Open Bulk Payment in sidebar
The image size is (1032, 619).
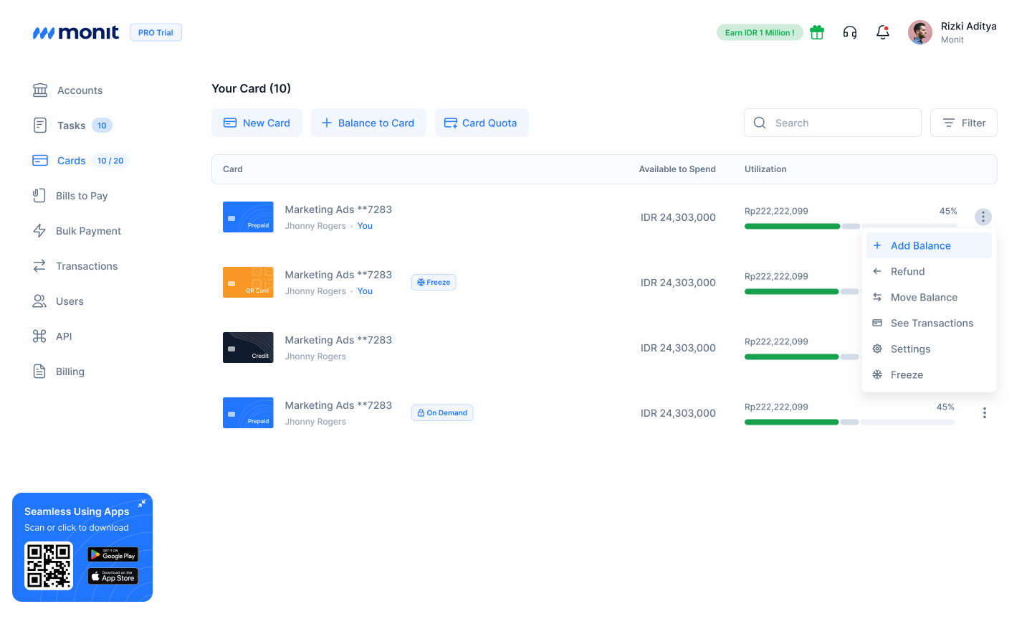(x=88, y=231)
